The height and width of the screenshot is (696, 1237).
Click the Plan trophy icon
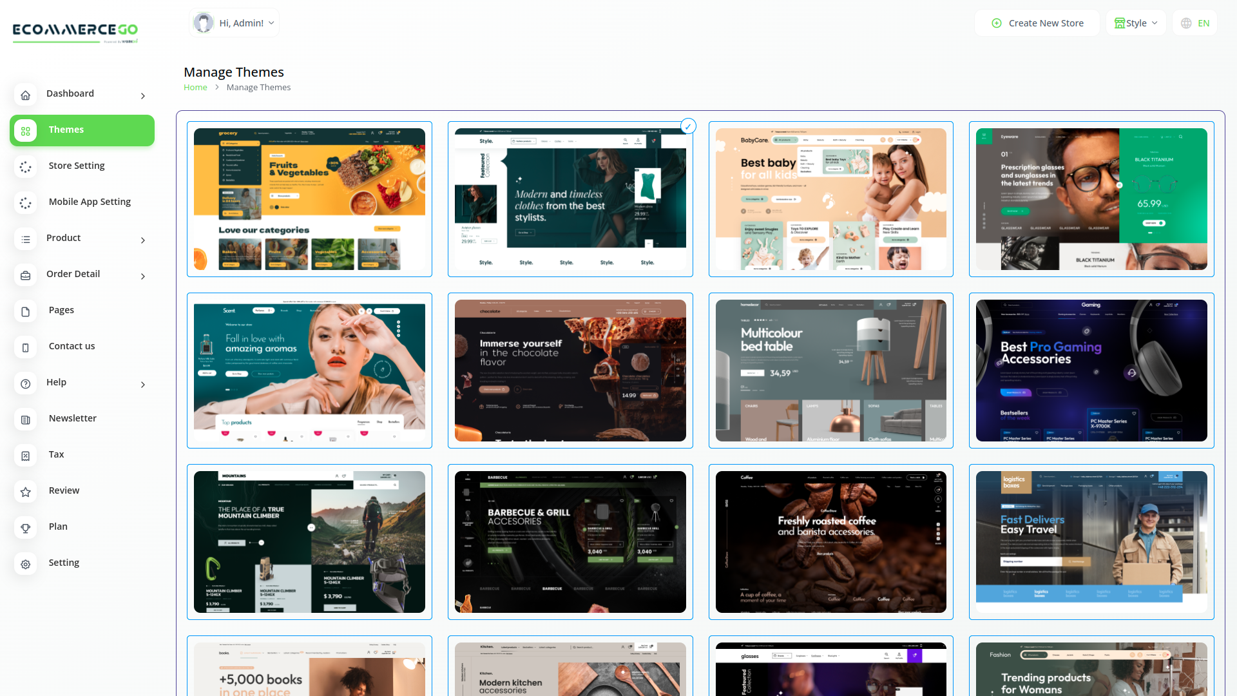(26, 528)
